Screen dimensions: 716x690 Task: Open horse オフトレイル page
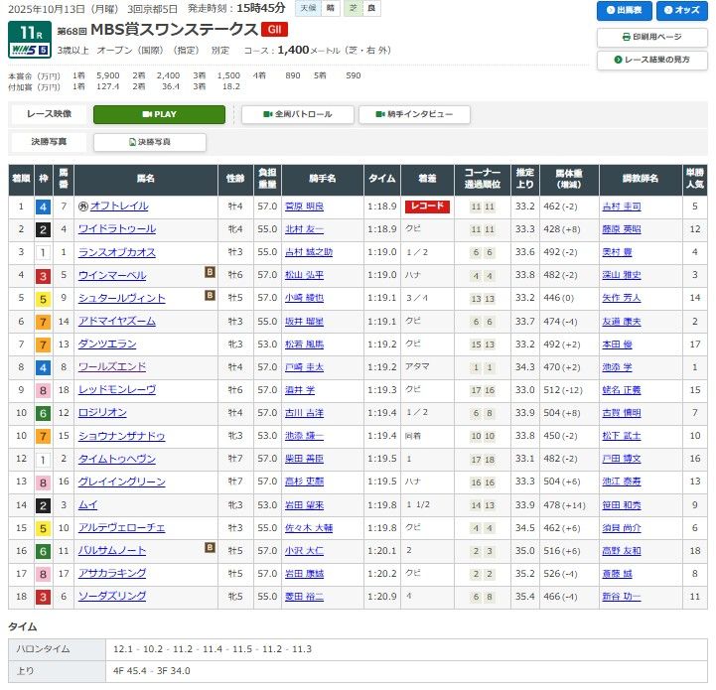(119, 207)
